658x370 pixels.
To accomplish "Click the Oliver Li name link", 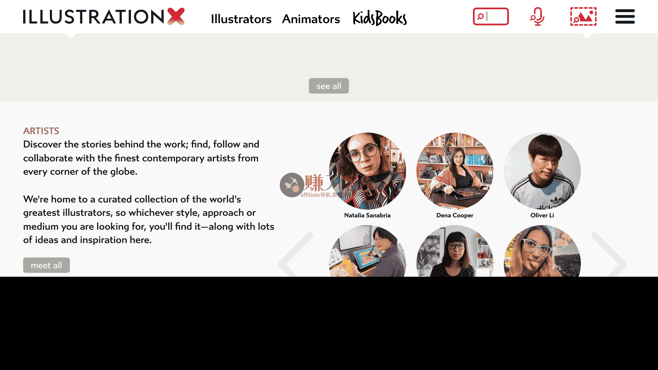I will [x=542, y=215].
